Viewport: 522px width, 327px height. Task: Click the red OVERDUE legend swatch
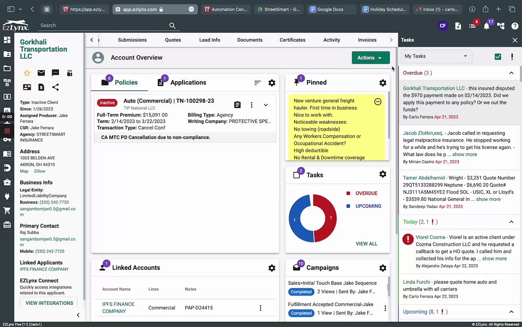(x=348, y=194)
